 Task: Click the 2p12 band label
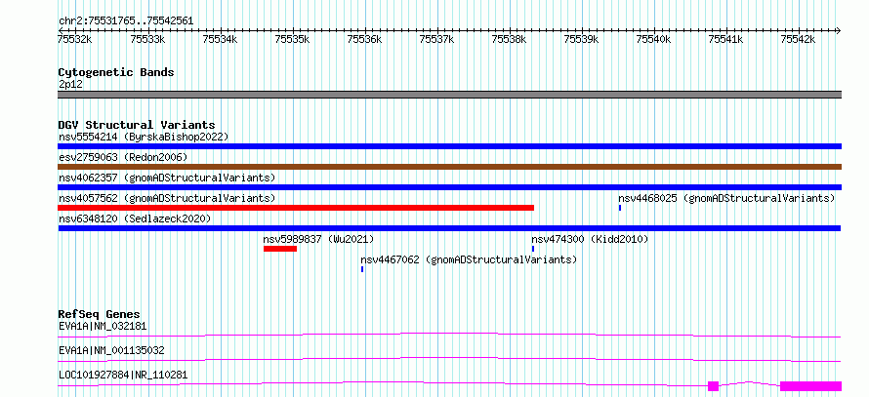[x=70, y=85]
